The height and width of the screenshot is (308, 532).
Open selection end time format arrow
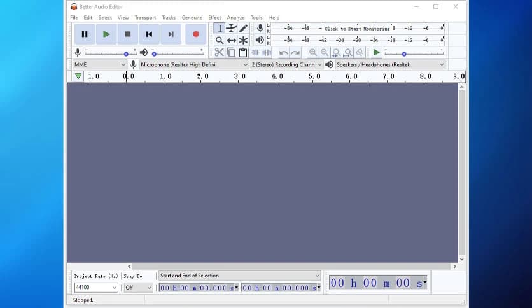(x=319, y=287)
